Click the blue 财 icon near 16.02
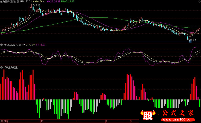This screenshot has width=201, height=123. pos(190,41)
